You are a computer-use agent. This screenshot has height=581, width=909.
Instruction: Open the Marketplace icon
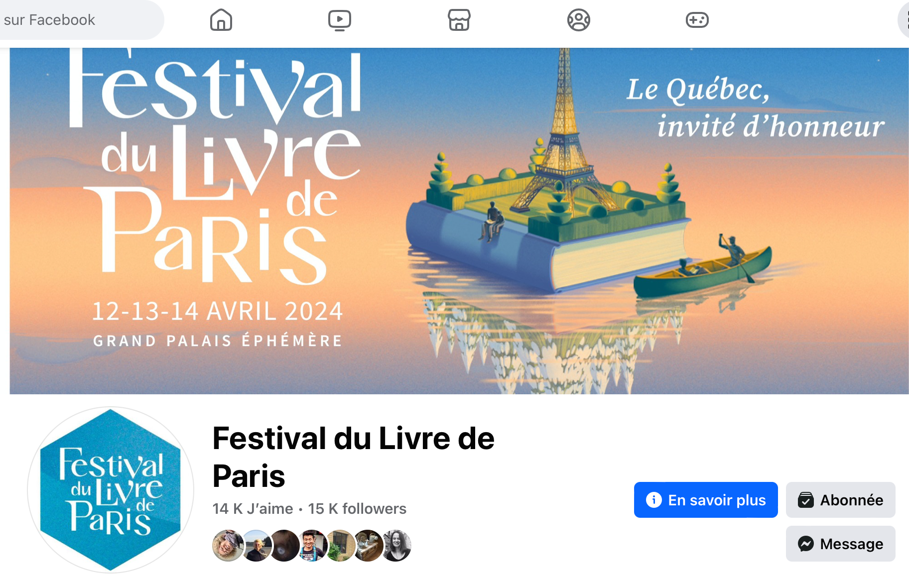[458, 20]
